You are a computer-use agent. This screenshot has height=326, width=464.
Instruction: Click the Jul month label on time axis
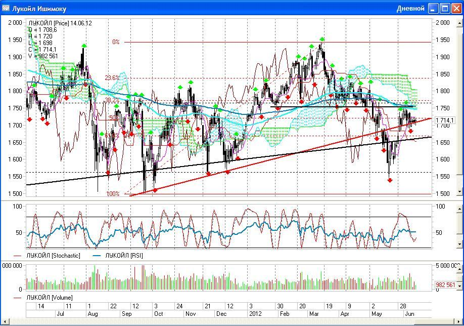pos(61,313)
